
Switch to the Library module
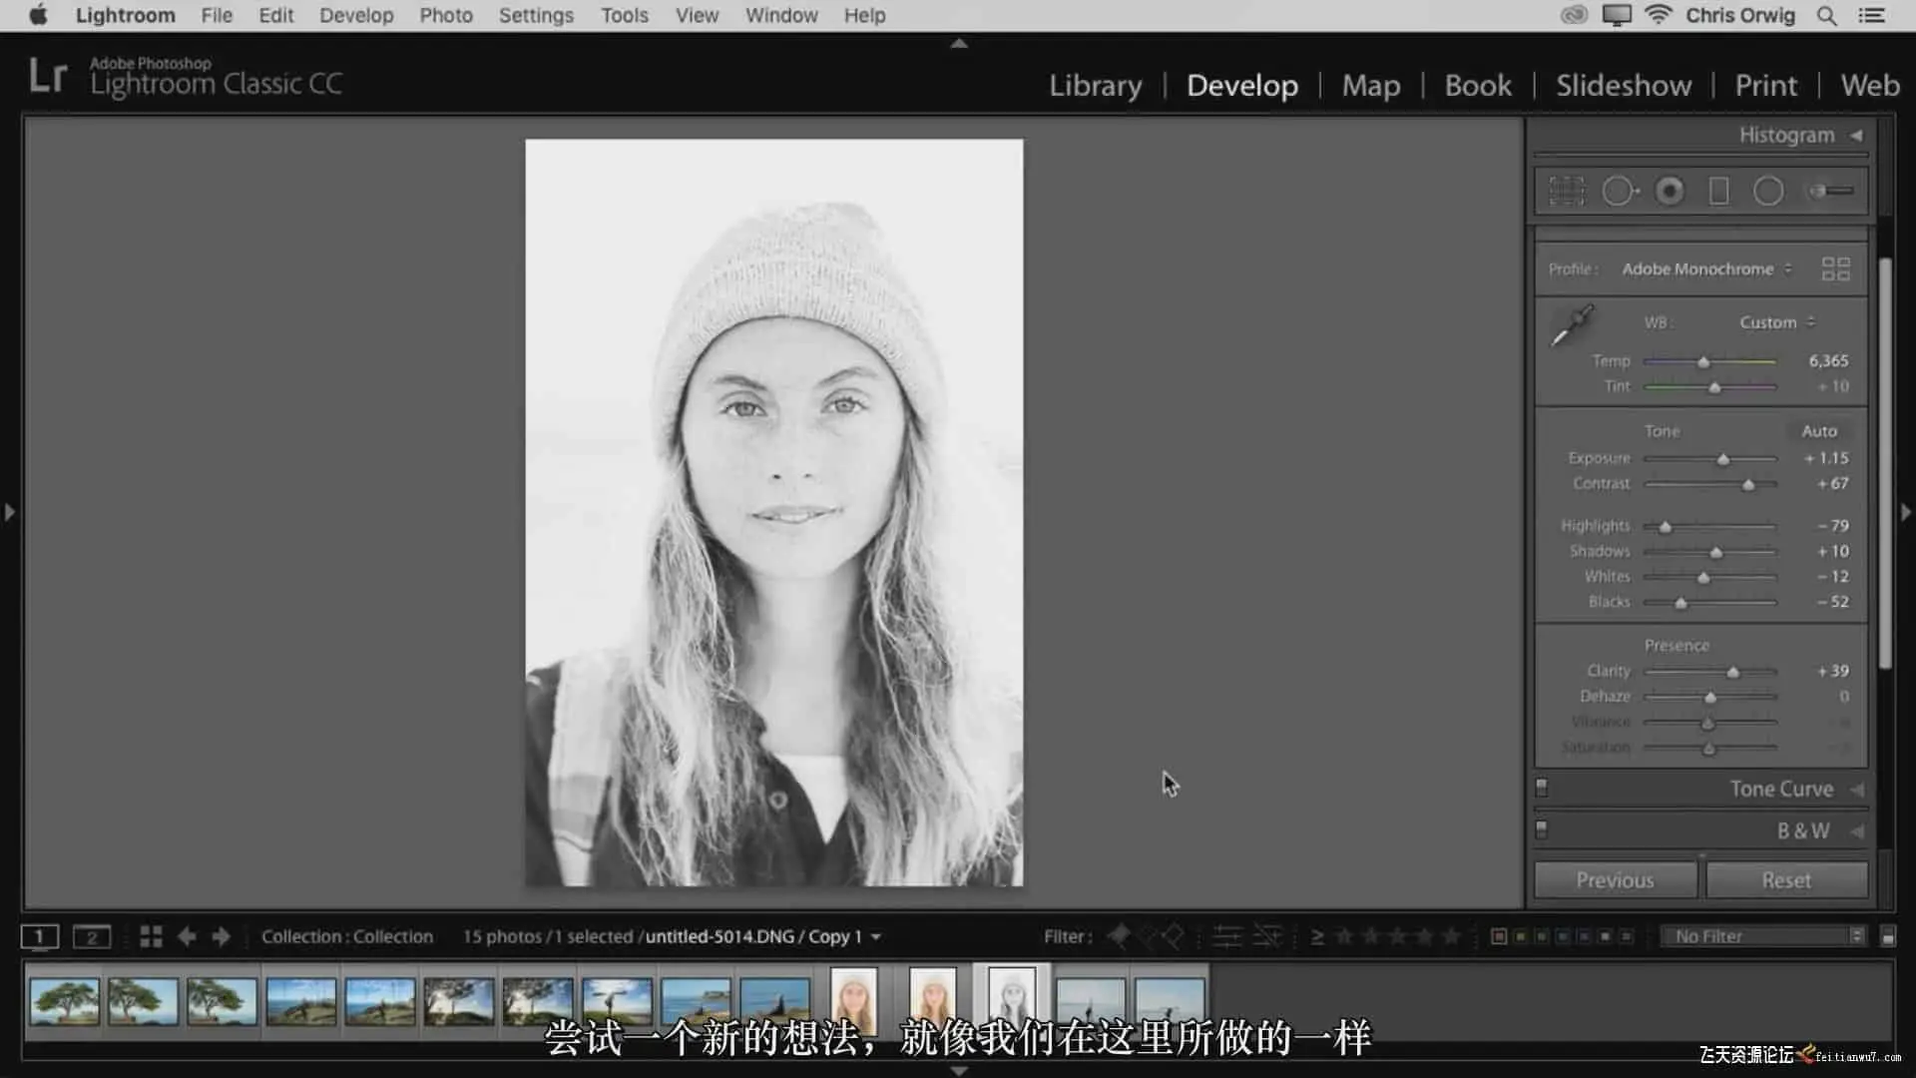point(1095,85)
